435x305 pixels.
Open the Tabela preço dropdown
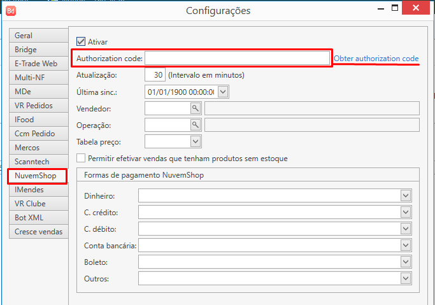tap(196, 141)
